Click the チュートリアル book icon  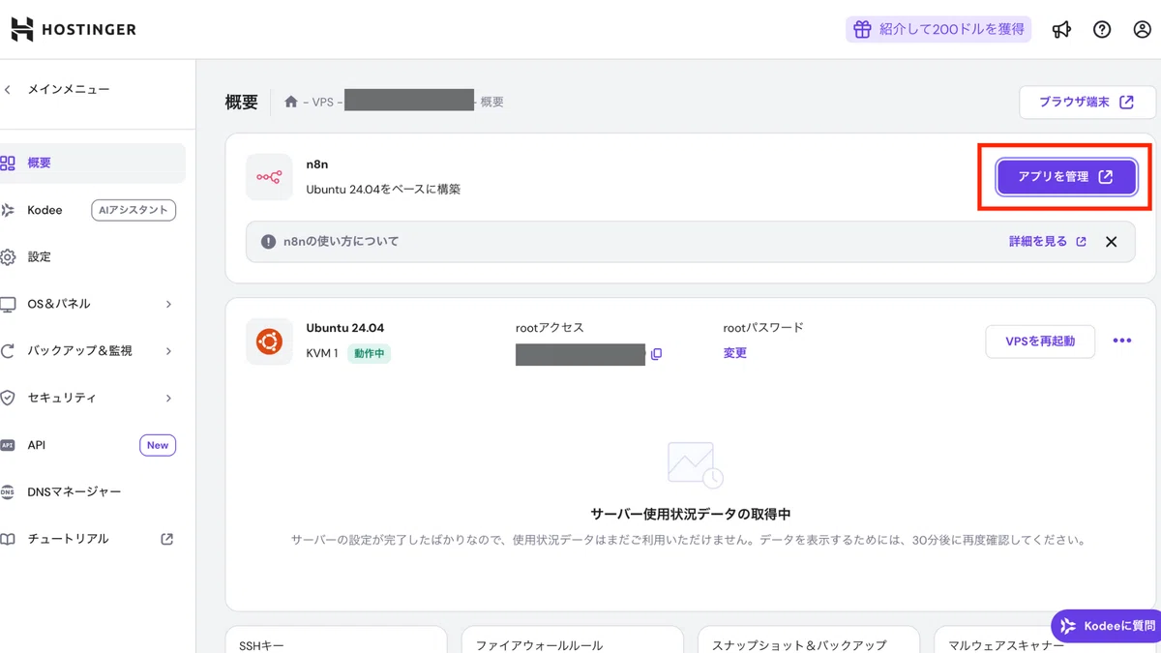(8, 539)
